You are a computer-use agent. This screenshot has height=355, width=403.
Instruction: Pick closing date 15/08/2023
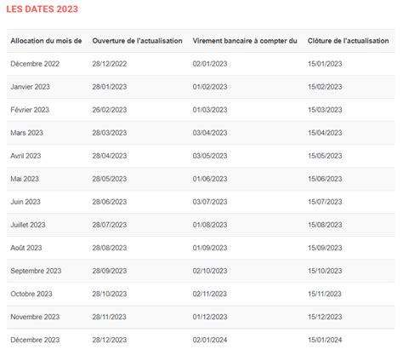pos(325,225)
